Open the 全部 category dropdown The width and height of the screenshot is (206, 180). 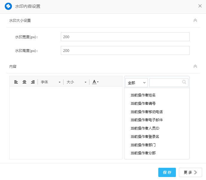pyautogui.click(x=136, y=82)
